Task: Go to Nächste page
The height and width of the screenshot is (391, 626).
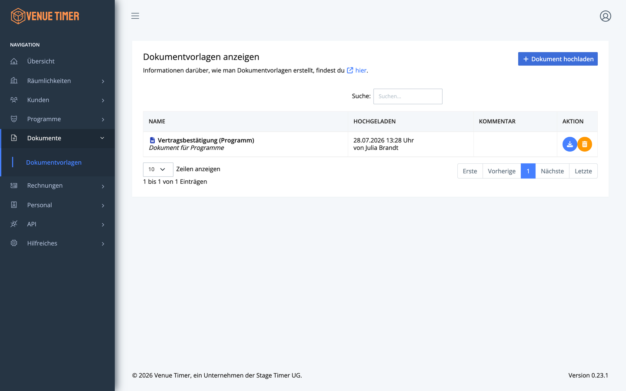Action: pyautogui.click(x=552, y=171)
